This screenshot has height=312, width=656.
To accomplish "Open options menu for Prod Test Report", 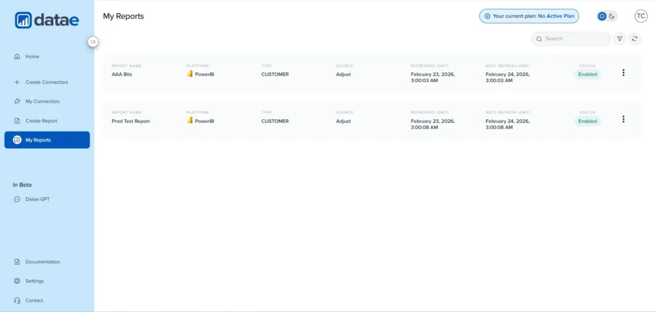I will (623, 119).
